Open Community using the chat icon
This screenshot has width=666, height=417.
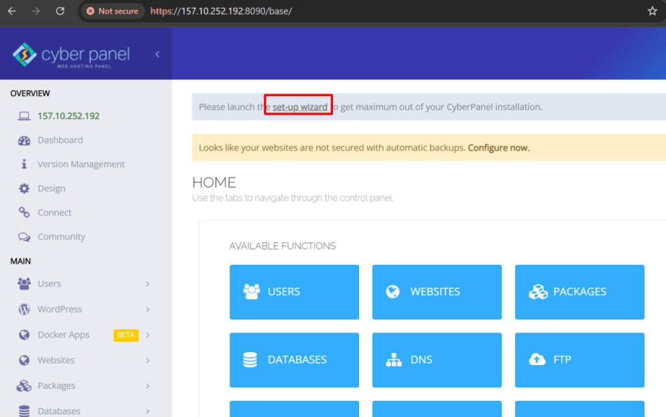coord(23,236)
